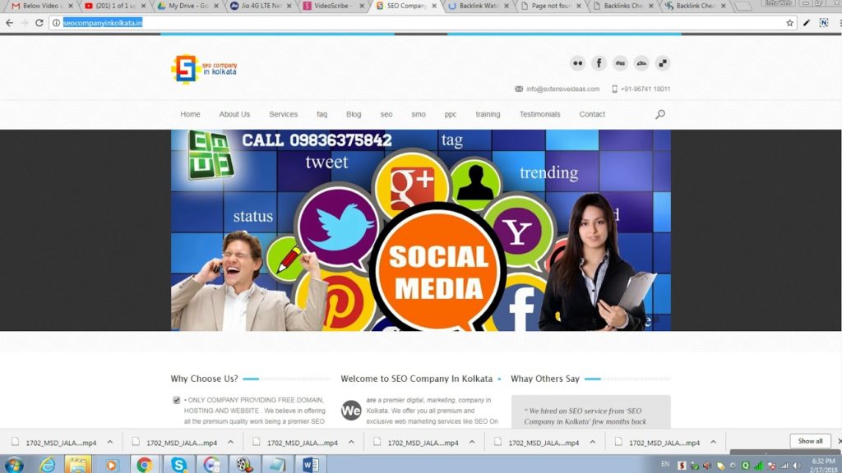Screen dimensions: 842x473
Task: Open the seo menu item
Action: point(386,114)
